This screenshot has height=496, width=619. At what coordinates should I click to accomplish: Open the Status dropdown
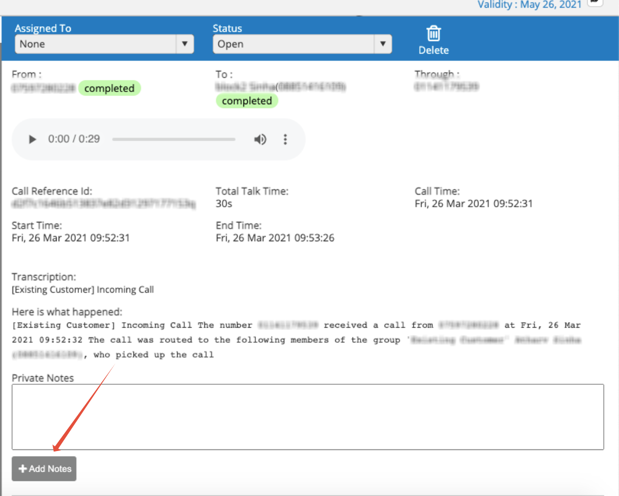[302, 44]
